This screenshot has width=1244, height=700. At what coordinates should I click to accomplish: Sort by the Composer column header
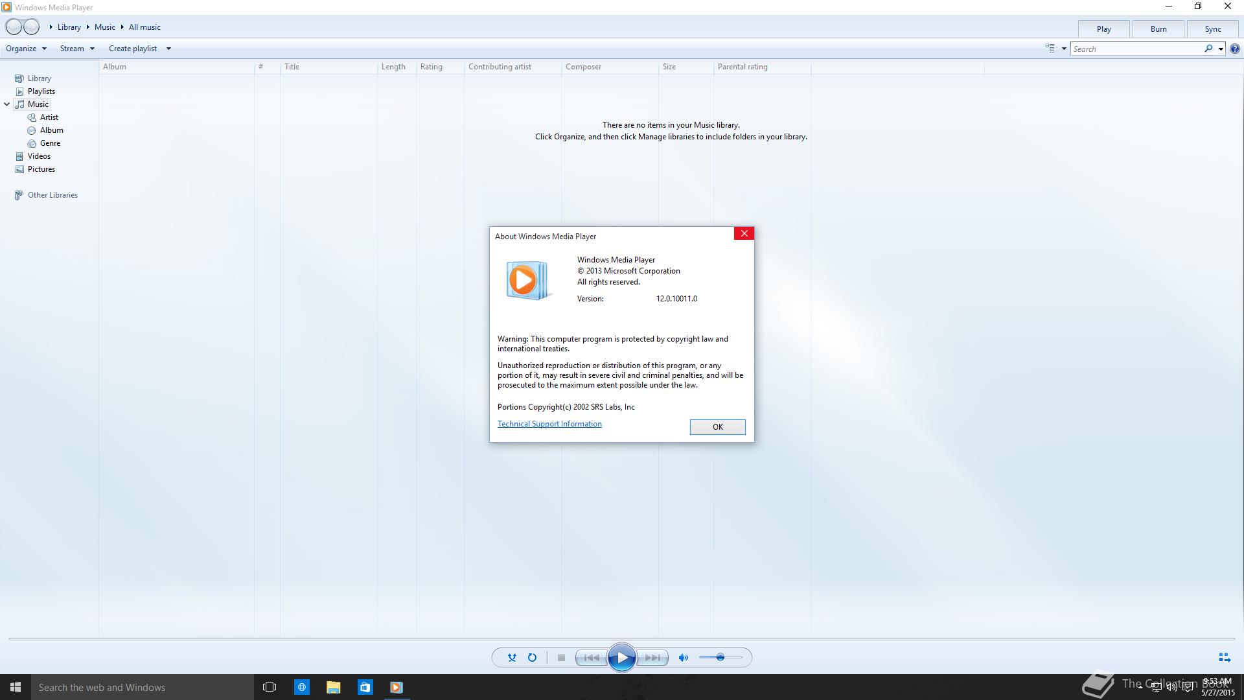610,67
